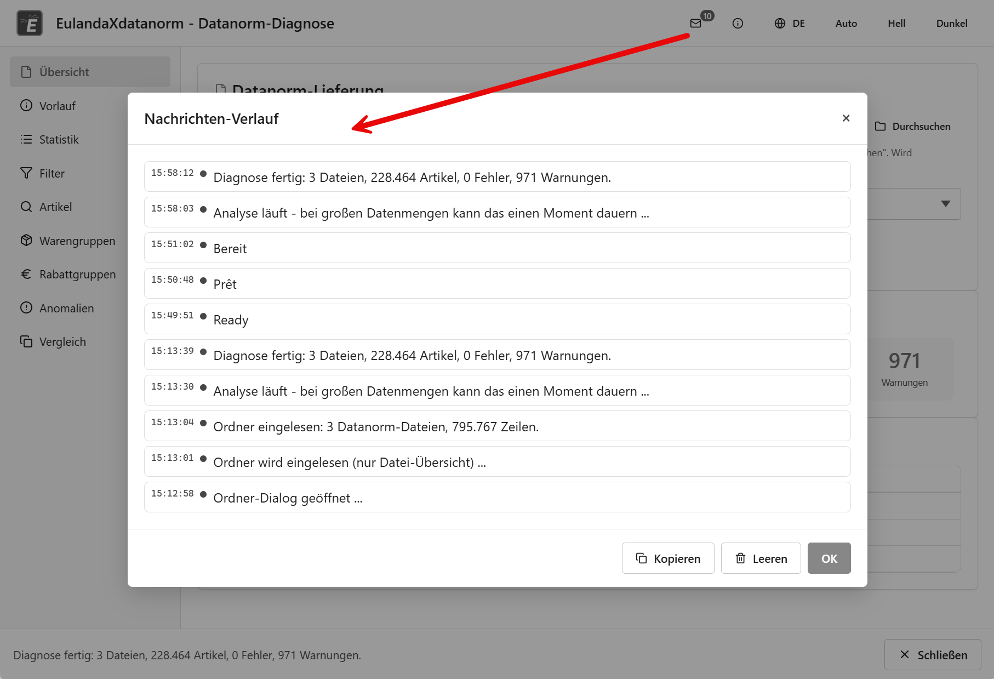This screenshot has width=994, height=679.
Task: Click the Kopieren button
Action: click(x=668, y=558)
